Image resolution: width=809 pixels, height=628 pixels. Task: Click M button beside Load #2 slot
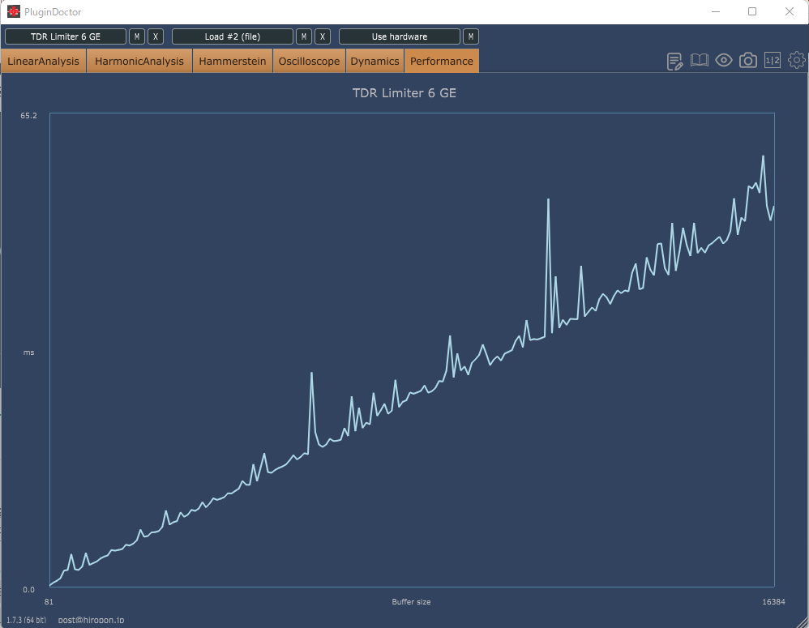[304, 36]
